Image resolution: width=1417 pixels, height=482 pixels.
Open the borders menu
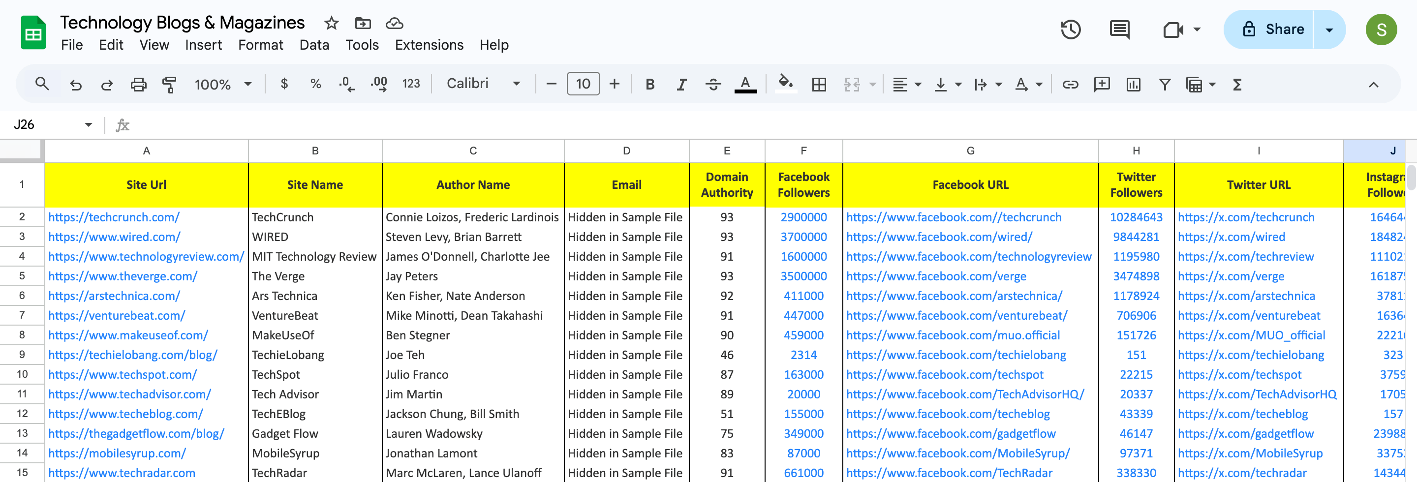[819, 84]
